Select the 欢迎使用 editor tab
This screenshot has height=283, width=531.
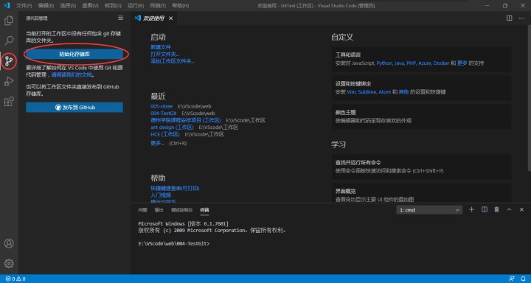[153, 18]
